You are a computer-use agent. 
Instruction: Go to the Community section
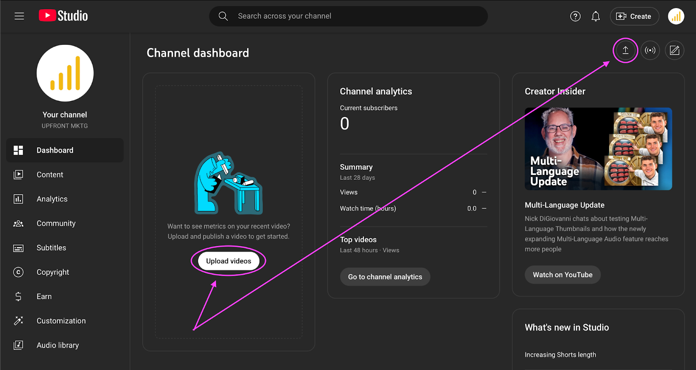coord(65,223)
